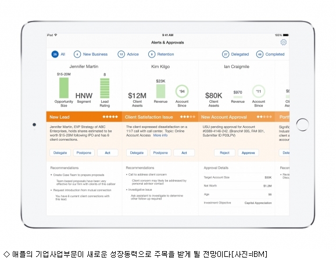Click the name Jennifer Martin

coord(84,66)
